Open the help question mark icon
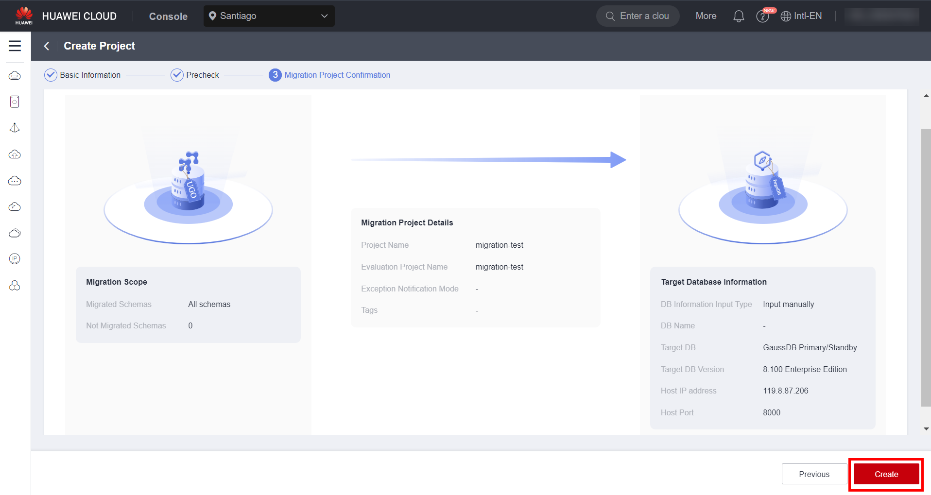 762,17
